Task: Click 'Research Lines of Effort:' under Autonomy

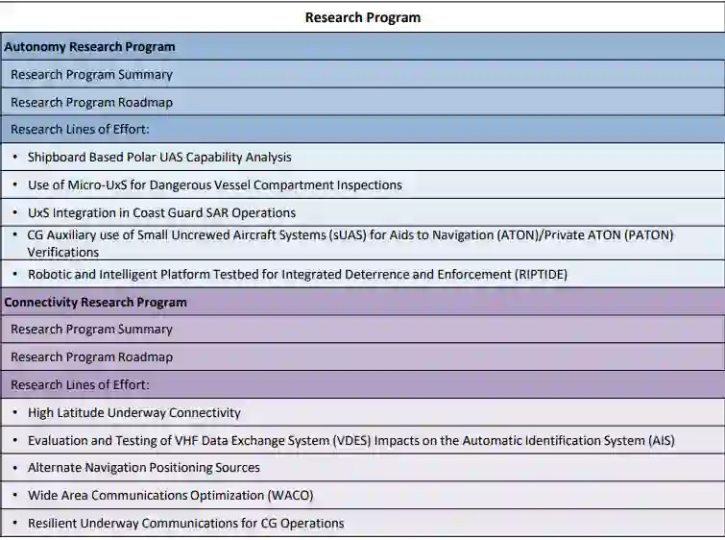Action: 363,129
